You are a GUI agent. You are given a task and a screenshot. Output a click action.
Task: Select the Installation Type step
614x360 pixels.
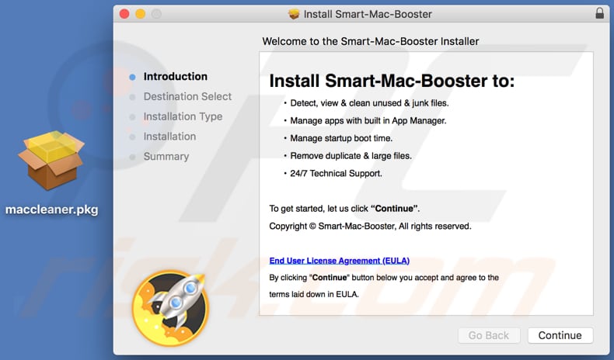(x=183, y=116)
